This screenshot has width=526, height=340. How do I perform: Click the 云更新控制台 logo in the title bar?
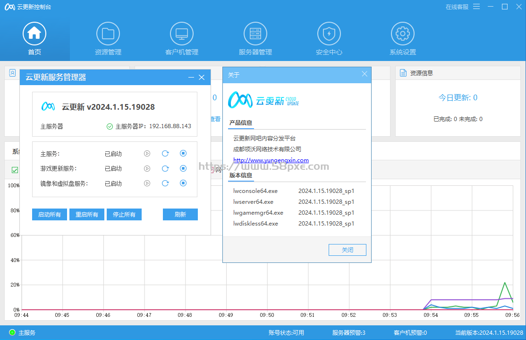point(10,7)
